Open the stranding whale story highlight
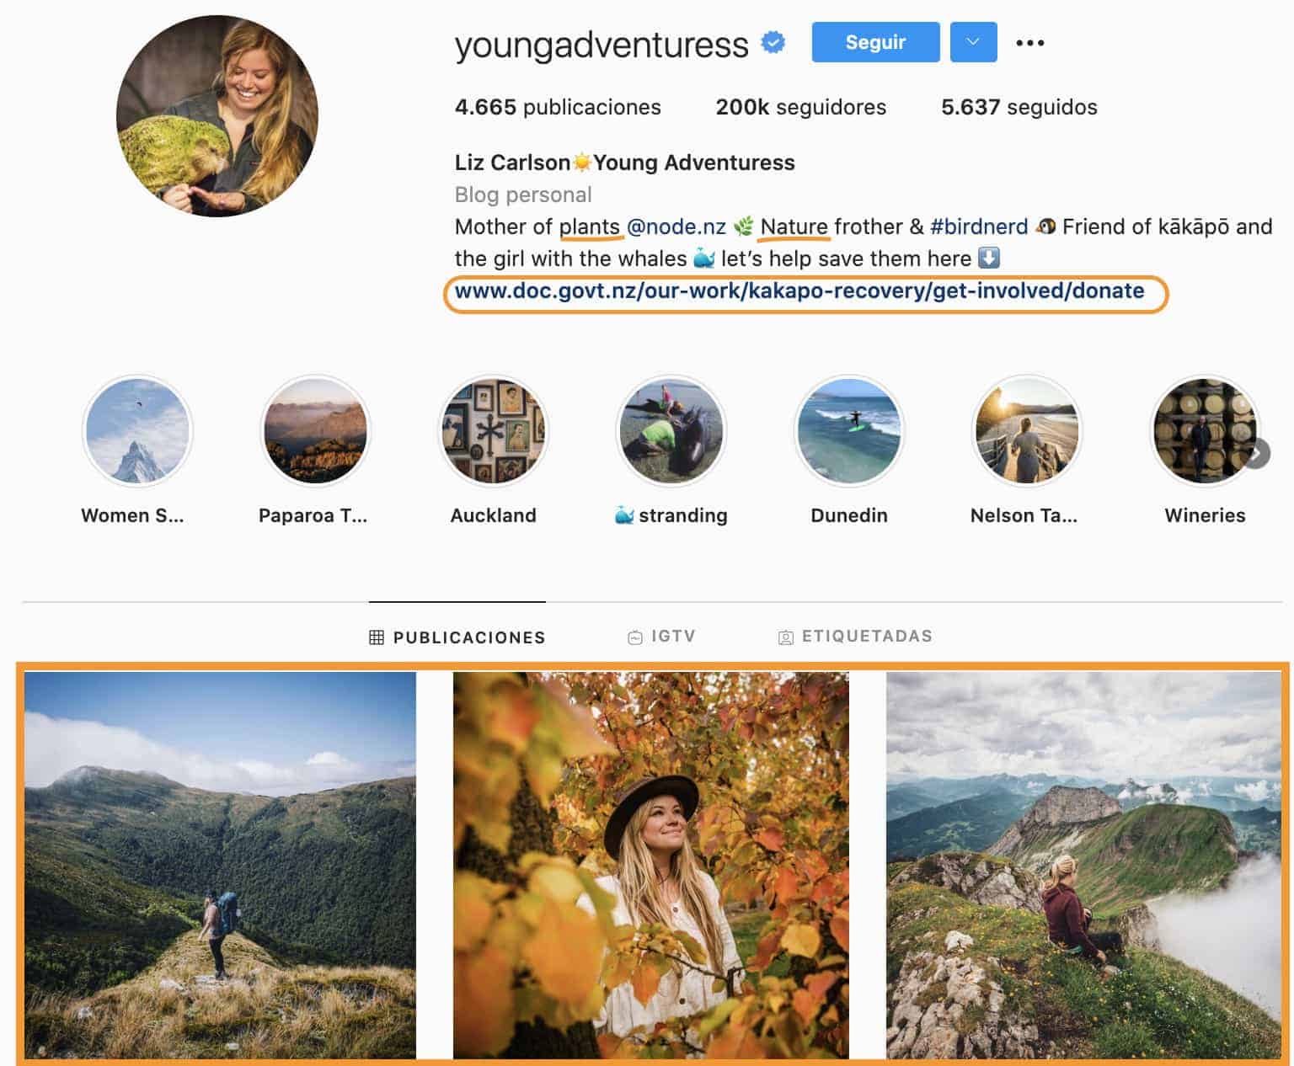 [671, 430]
